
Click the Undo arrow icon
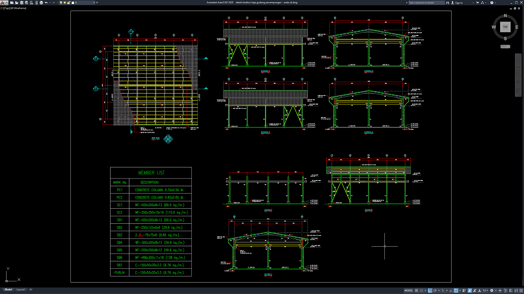(46, 3)
